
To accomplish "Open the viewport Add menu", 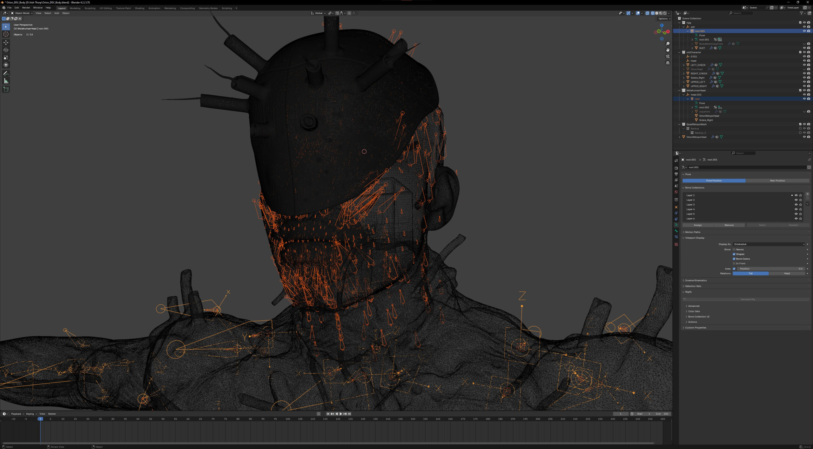I will pos(57,13).
